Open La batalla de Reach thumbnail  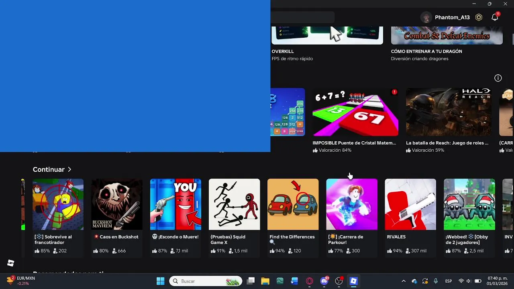(x=449, y=112)
